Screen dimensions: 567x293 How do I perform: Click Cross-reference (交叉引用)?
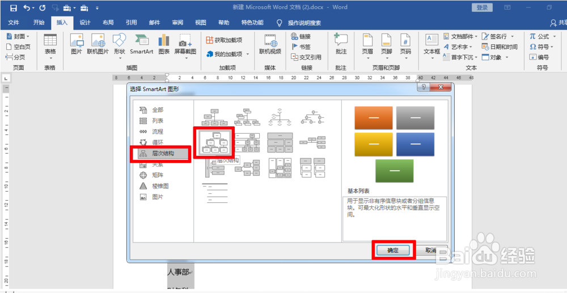coord(306,57)
